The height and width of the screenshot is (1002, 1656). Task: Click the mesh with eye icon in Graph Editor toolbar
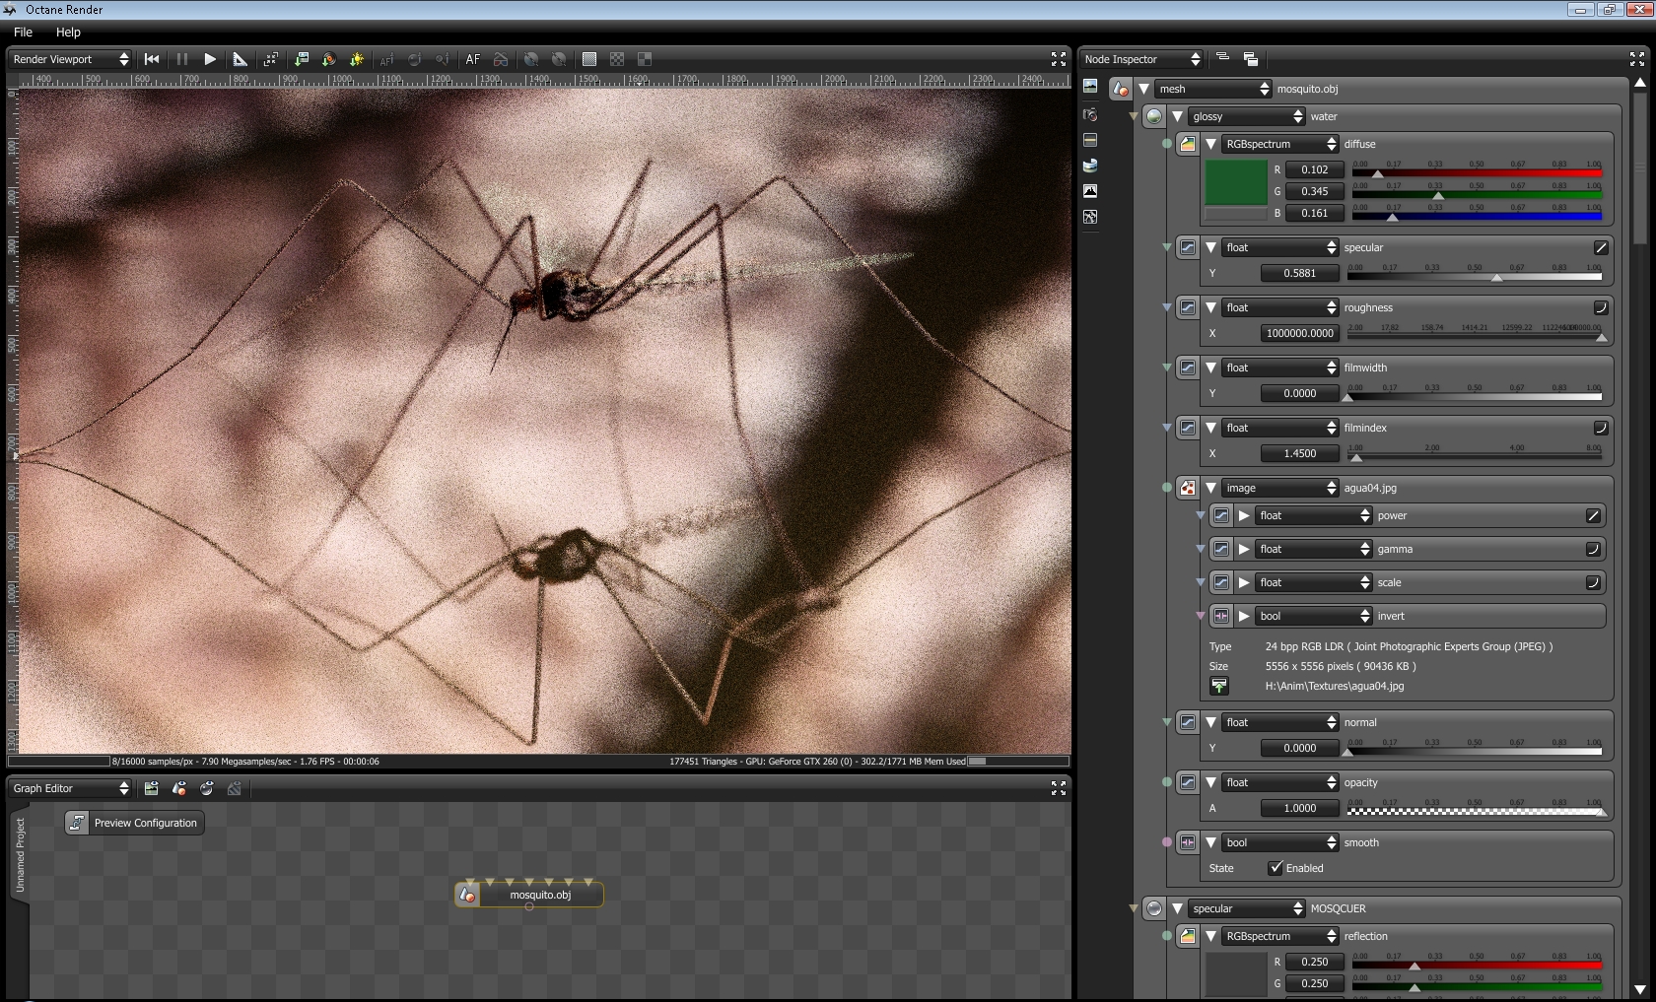tap(178, 788)
